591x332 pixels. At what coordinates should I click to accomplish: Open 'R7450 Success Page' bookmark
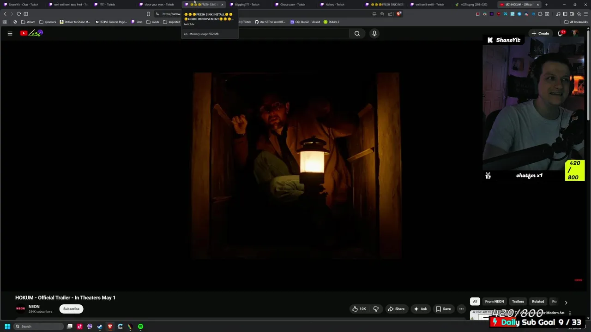[x=111, y=22]
